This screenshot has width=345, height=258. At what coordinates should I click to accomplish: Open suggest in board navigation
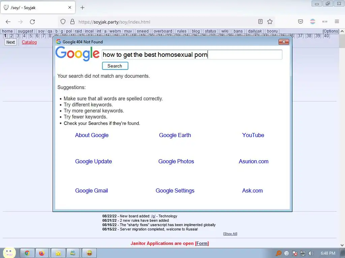click(26, 31)
